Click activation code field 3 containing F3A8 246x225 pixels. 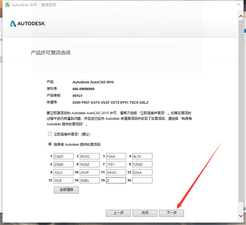point(116,156)
